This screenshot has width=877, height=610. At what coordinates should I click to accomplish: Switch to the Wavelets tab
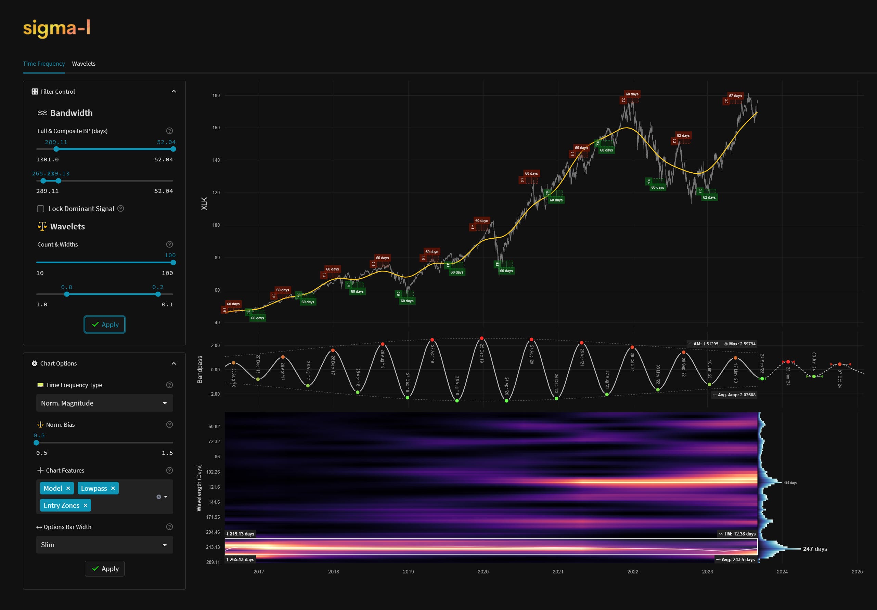click(83, 64)
